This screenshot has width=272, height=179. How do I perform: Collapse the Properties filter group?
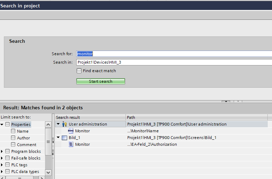click(2, 125)
